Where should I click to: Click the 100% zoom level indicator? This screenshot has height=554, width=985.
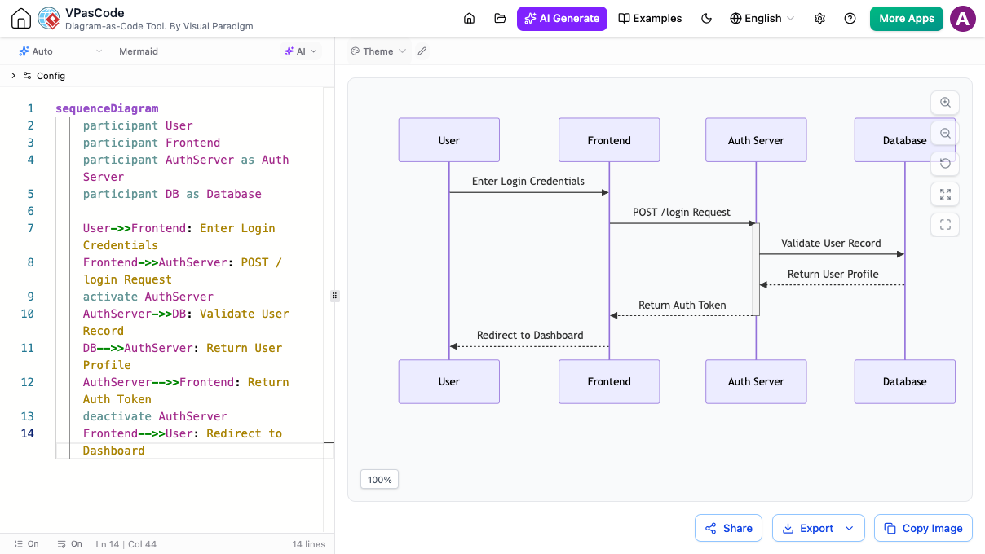click(379, 480)
